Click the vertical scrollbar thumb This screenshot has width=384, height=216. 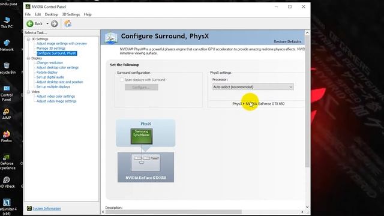coord(307,101)
